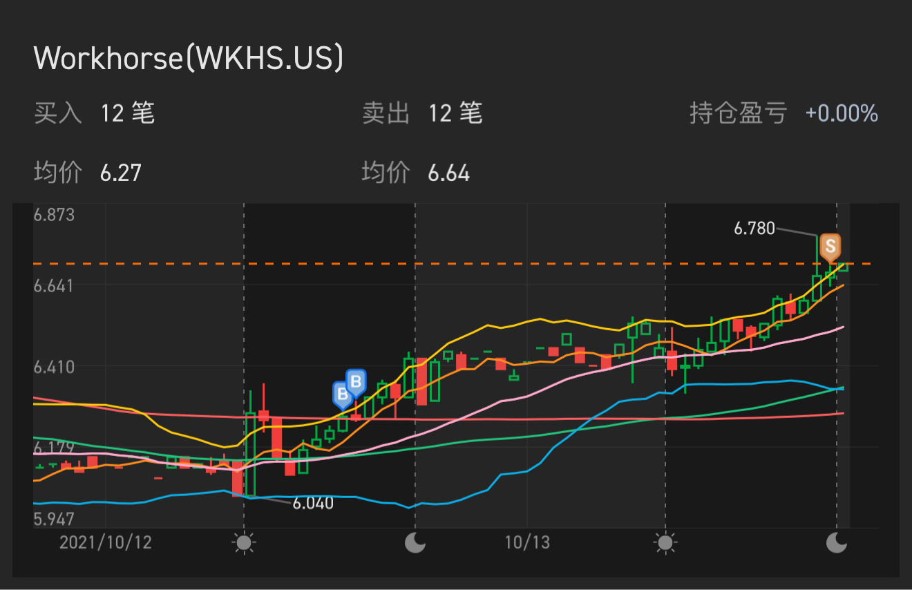Click the 6.873 axis price label

click(54, 215)
